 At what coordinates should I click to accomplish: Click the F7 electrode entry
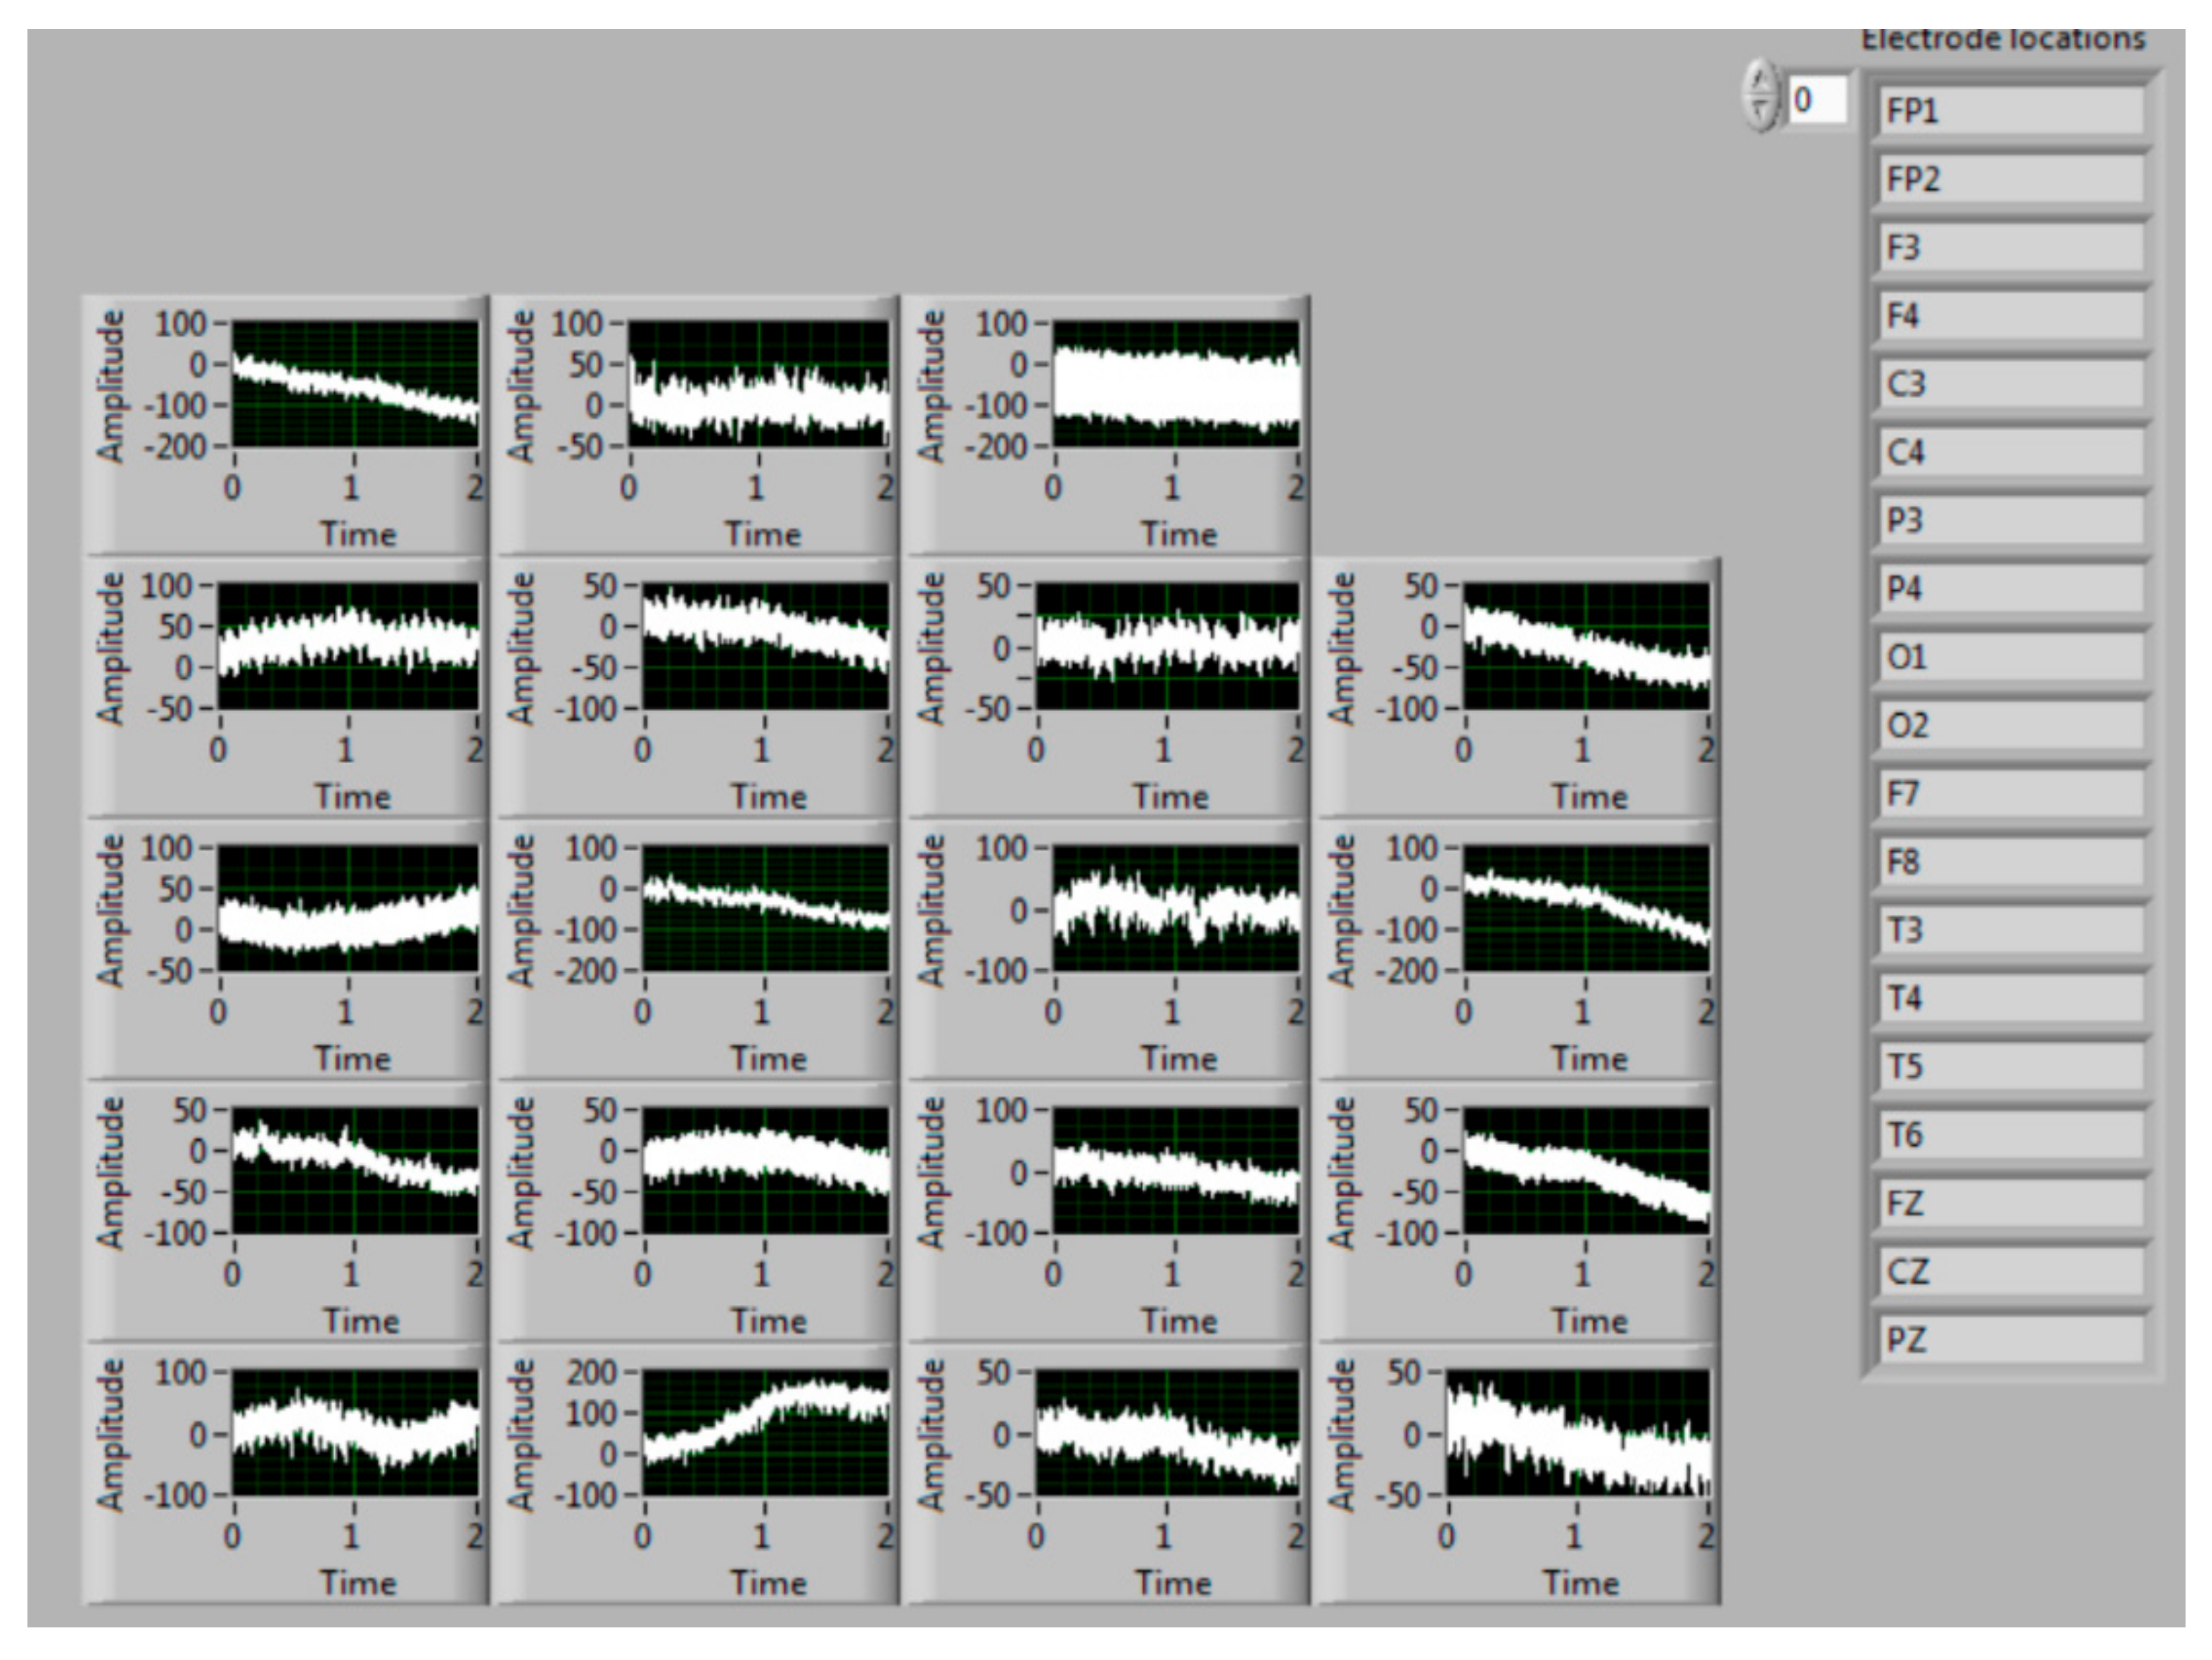click(2010, 793)
